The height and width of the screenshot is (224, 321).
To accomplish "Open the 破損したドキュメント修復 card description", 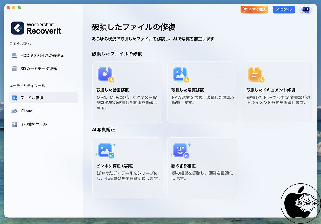I will click(x=278, y=100).
